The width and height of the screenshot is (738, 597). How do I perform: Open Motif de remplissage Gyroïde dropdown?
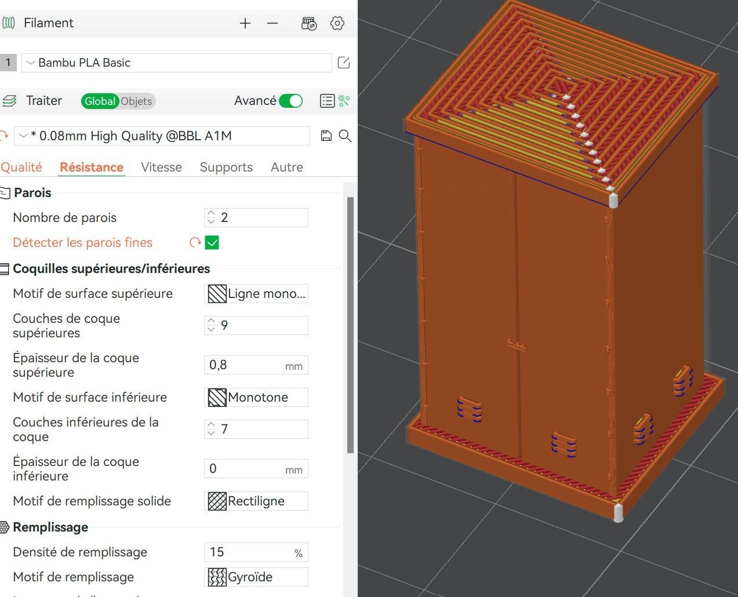click(x=256, y=577)
